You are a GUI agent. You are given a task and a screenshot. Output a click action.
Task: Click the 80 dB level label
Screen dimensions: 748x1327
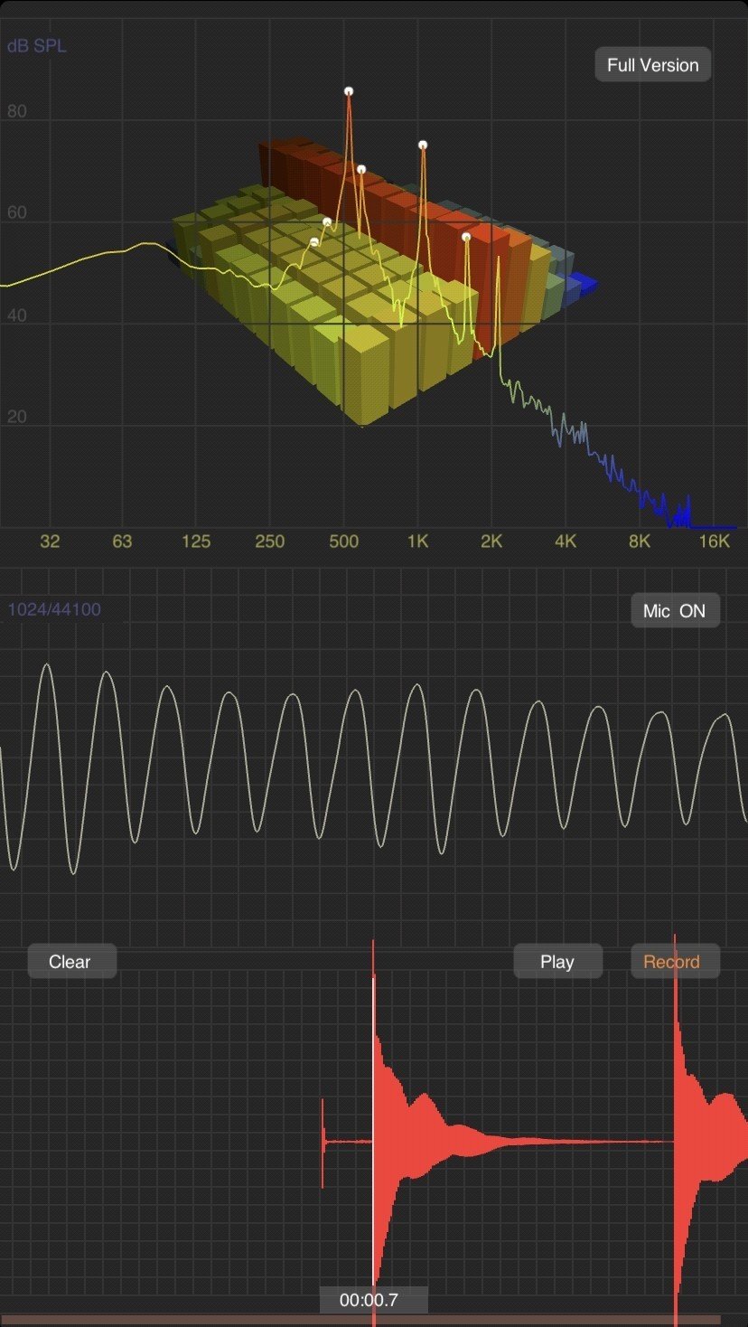[17, 112]
